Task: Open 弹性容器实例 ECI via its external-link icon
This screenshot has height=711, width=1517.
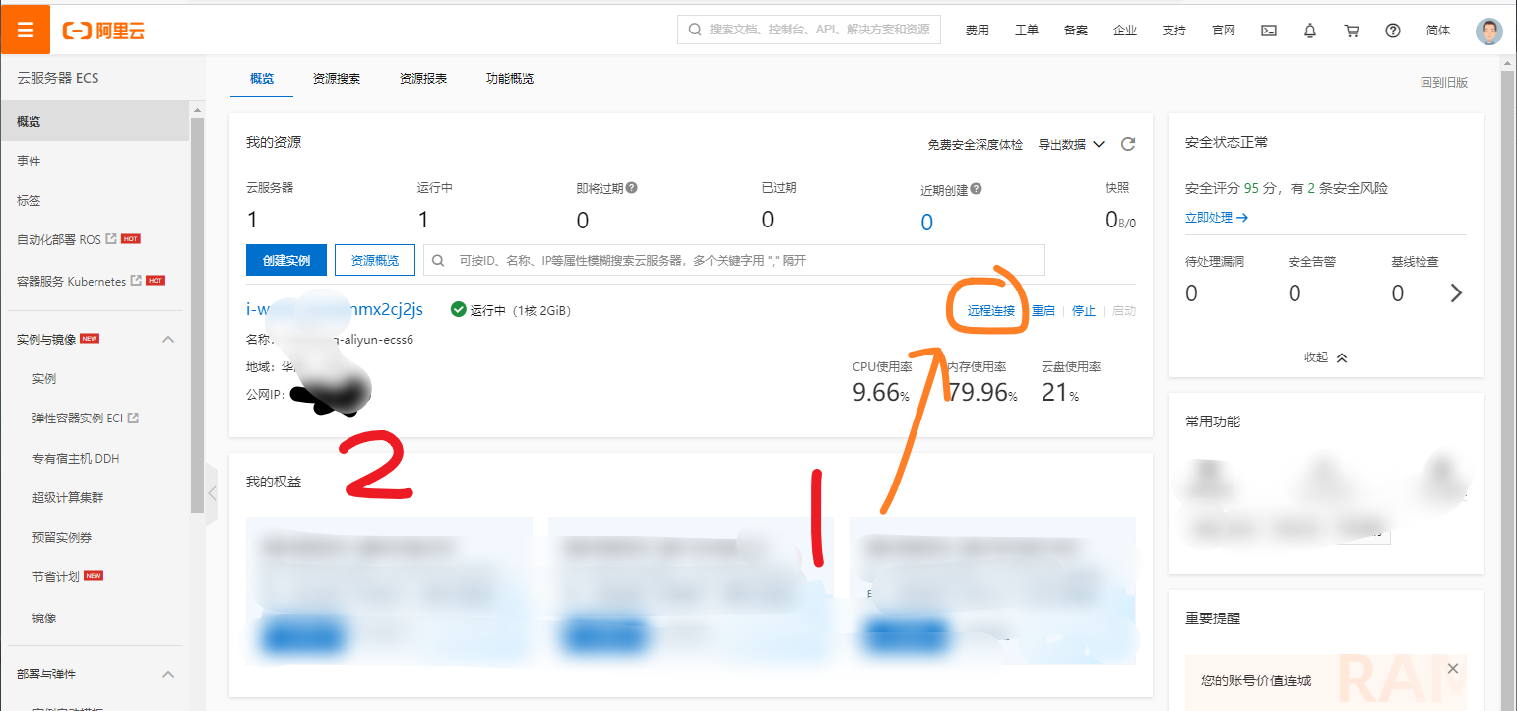Action: (136, 418)
